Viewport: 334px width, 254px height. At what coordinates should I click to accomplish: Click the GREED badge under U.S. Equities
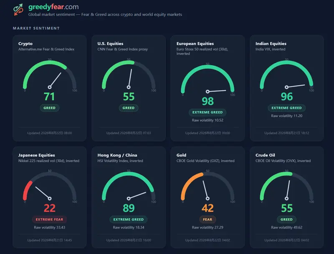click(129, 108)
